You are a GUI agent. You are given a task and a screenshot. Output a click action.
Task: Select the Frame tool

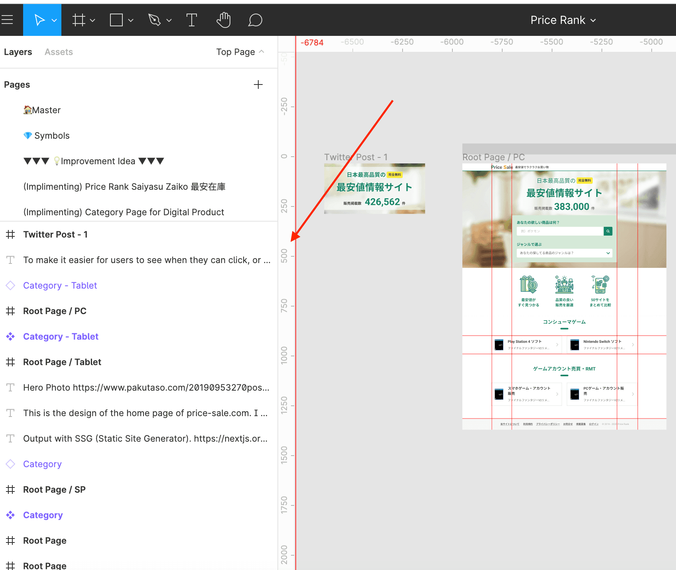(x=79, y=20)
